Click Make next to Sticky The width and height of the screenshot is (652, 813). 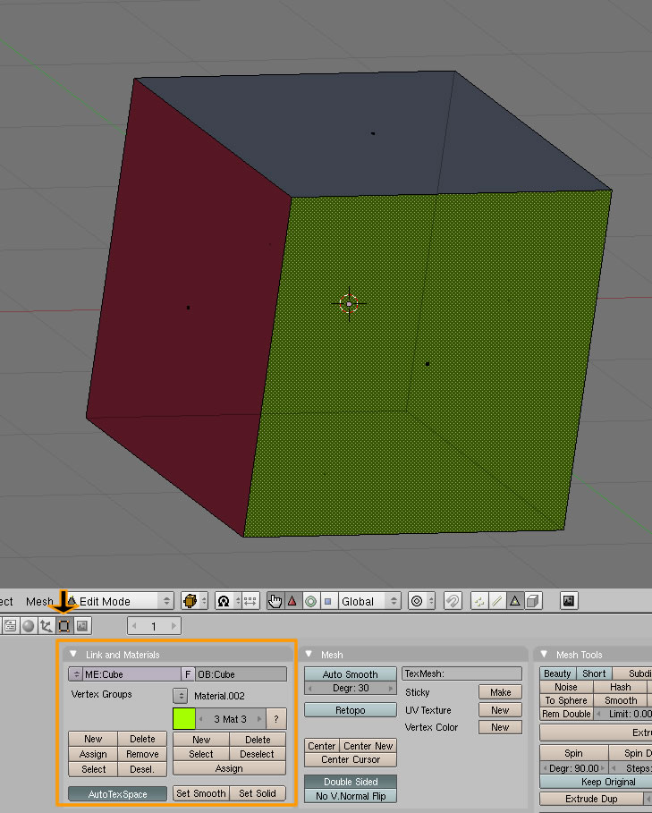pyautogui.click(x=500, y=692)
